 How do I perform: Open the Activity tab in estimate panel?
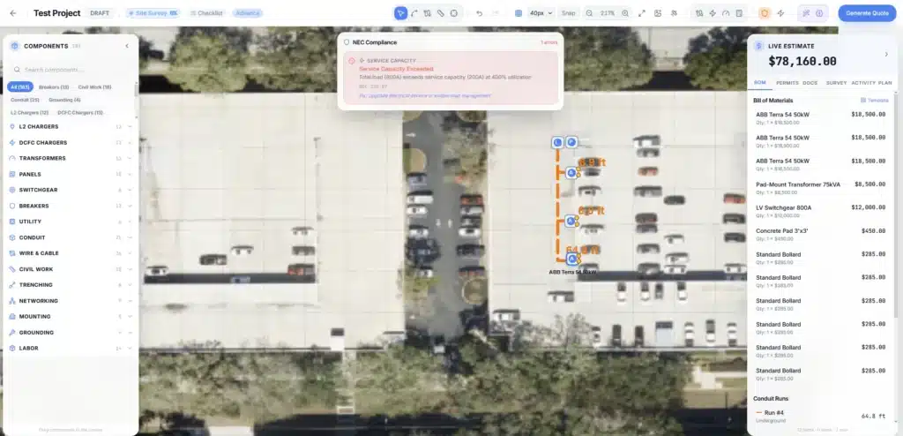point(863,82)
